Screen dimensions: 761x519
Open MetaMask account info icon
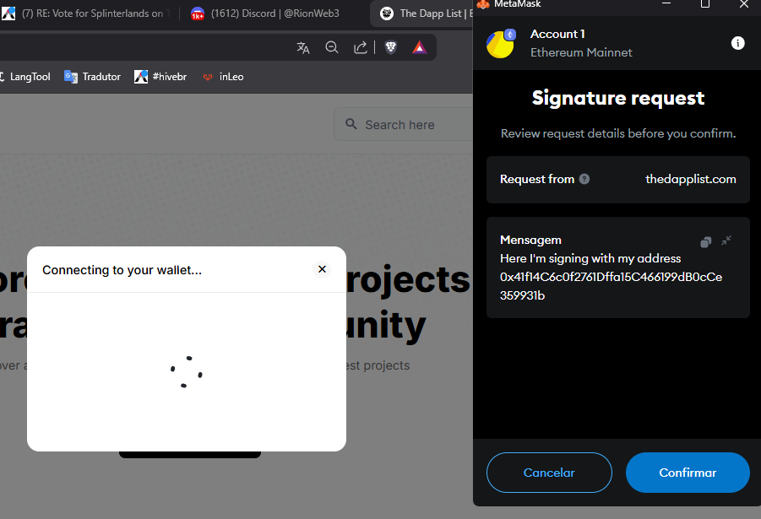click(737, 43)
